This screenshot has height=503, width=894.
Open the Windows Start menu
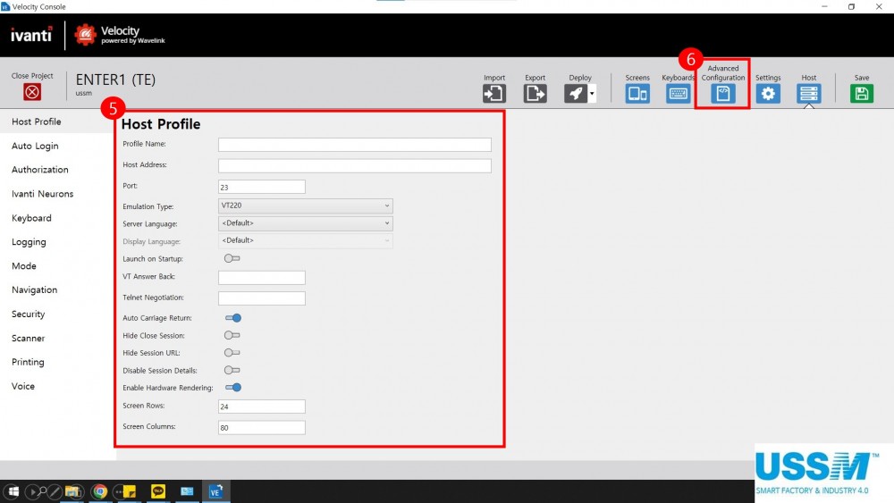click(13, 491)
